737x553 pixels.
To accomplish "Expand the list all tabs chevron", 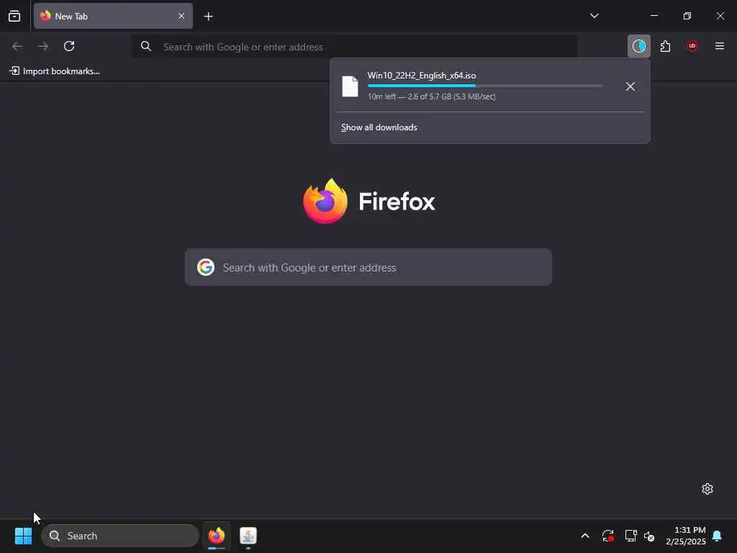I will point(594,16).
